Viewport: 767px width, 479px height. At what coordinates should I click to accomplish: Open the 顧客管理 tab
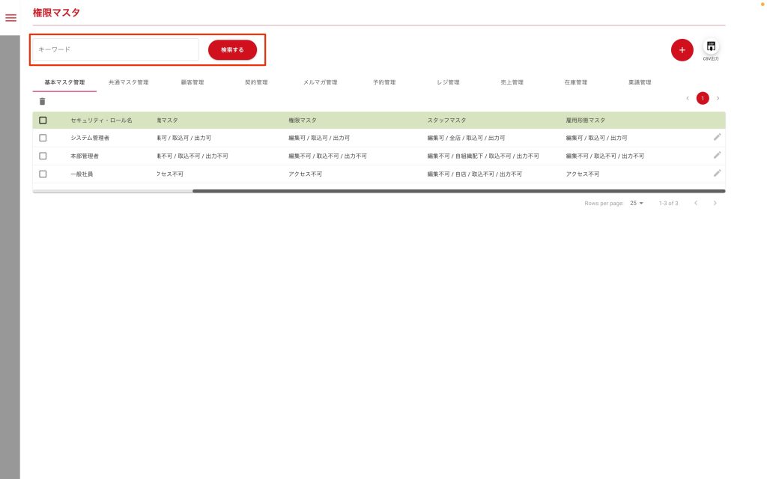point(192,82)
